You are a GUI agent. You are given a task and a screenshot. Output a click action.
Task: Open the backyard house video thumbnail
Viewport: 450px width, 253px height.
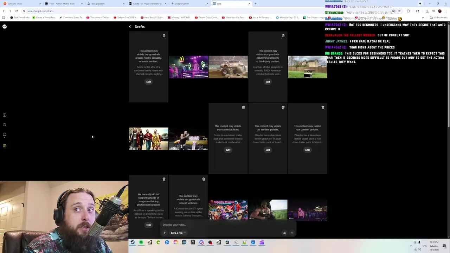308,67
